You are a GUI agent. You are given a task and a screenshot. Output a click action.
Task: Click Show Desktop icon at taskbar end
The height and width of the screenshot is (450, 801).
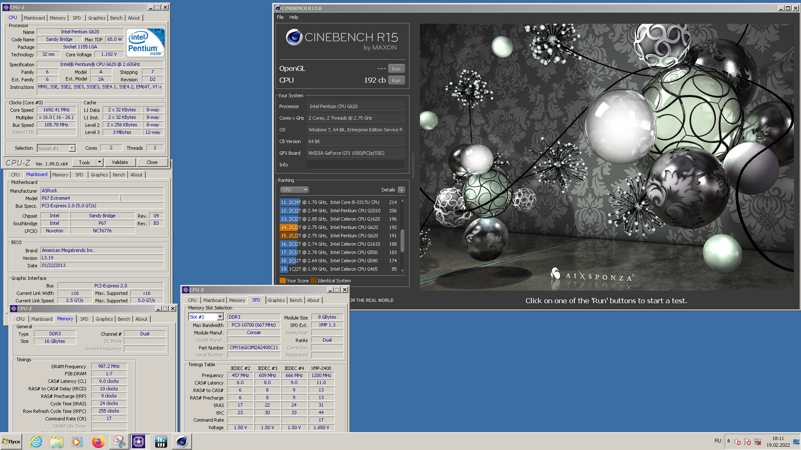pyautogui.click(x=796, y=441)
